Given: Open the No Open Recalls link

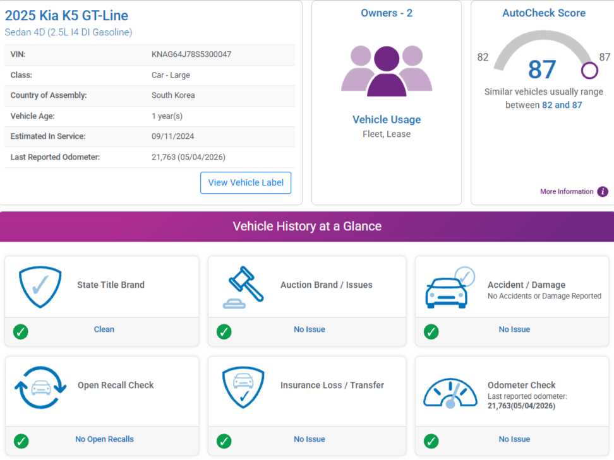Looking at the screenshot, I should (x=104, y=439).
